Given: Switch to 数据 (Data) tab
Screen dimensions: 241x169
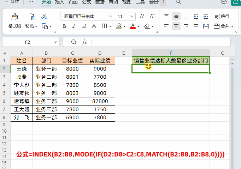Looking at the screenshot, I should coord(100,2).
